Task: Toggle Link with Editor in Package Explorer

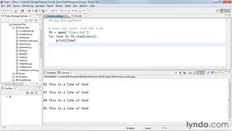Action: coord(30,20)
